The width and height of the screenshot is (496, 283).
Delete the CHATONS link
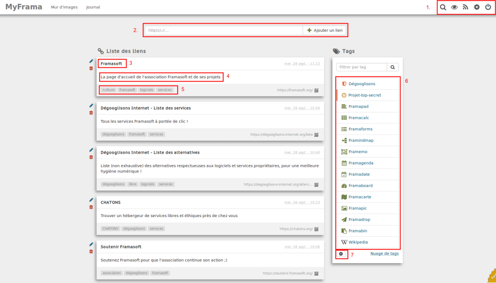(91, 207)
